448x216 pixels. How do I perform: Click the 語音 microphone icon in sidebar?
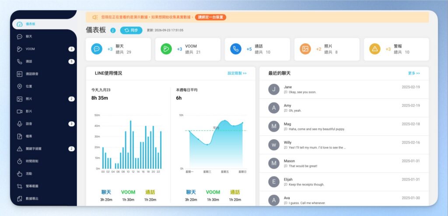point(19,124)
